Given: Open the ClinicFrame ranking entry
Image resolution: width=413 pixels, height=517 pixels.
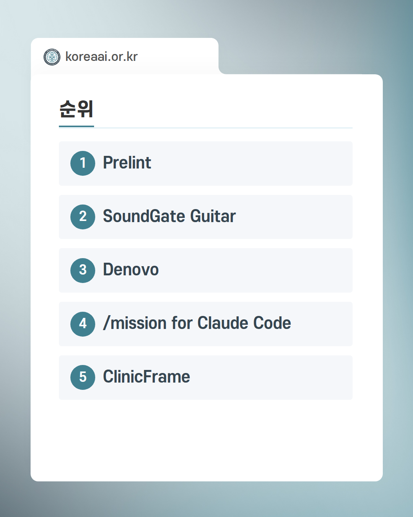Looking at the screenshot, I should point(146,377).
